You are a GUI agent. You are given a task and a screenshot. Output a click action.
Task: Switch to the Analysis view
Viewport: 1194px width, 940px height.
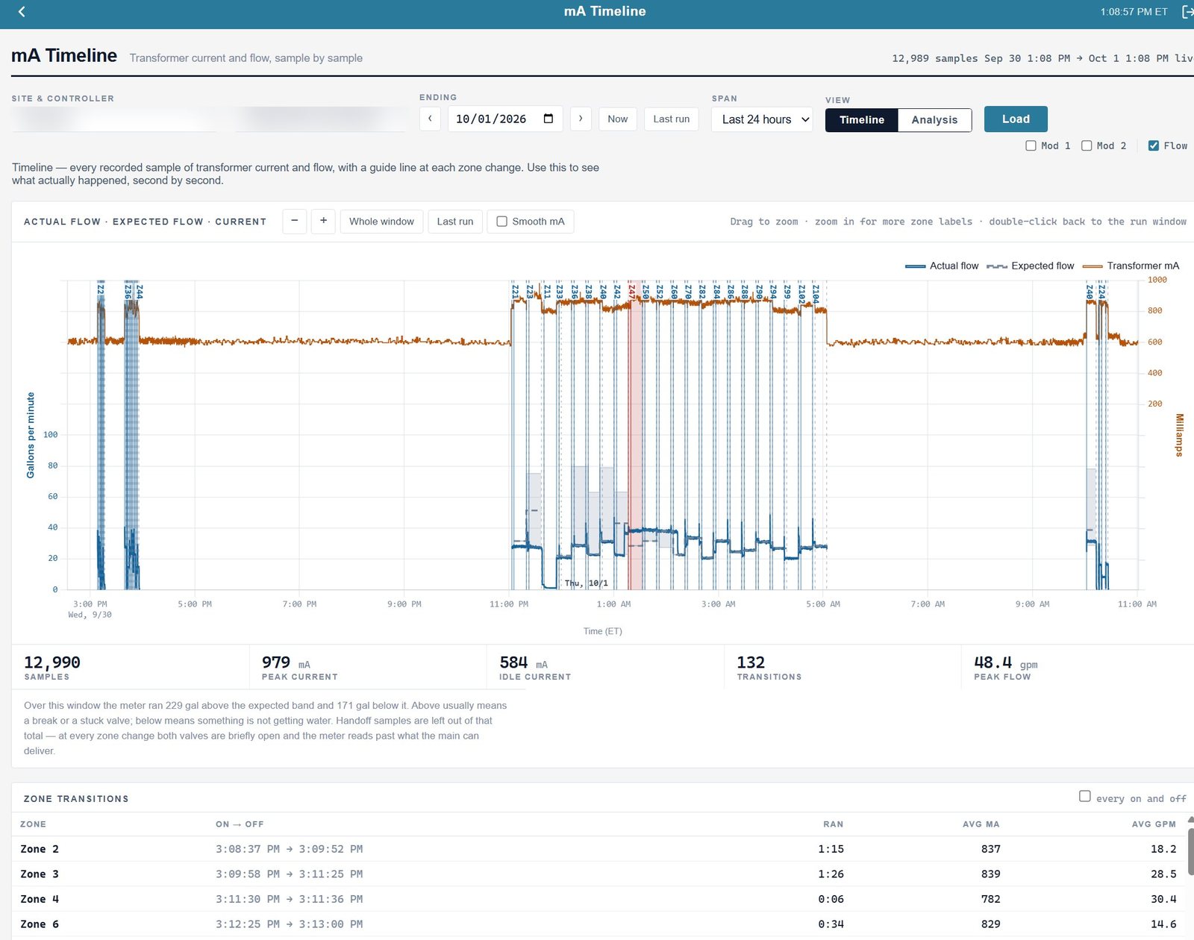coord(934,119)
